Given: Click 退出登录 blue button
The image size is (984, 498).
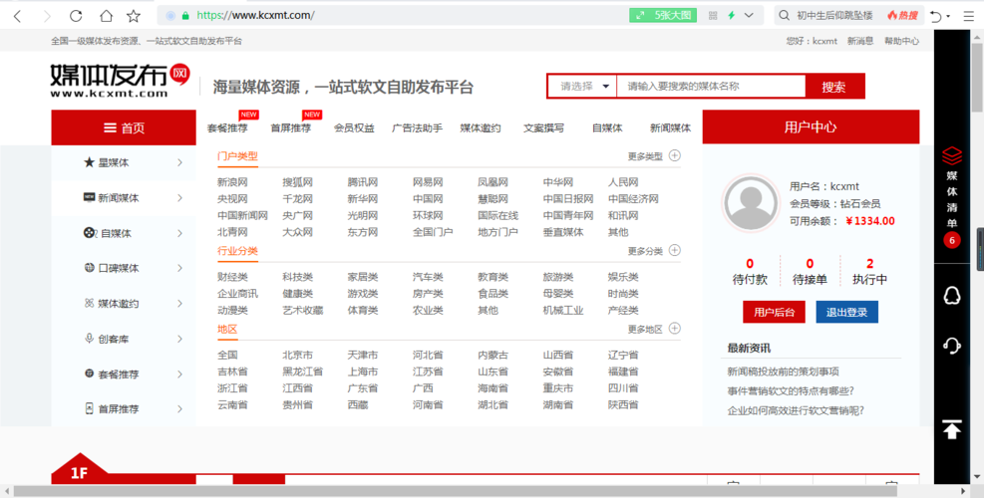Looking at the screenshot, I should click(847, 312).
